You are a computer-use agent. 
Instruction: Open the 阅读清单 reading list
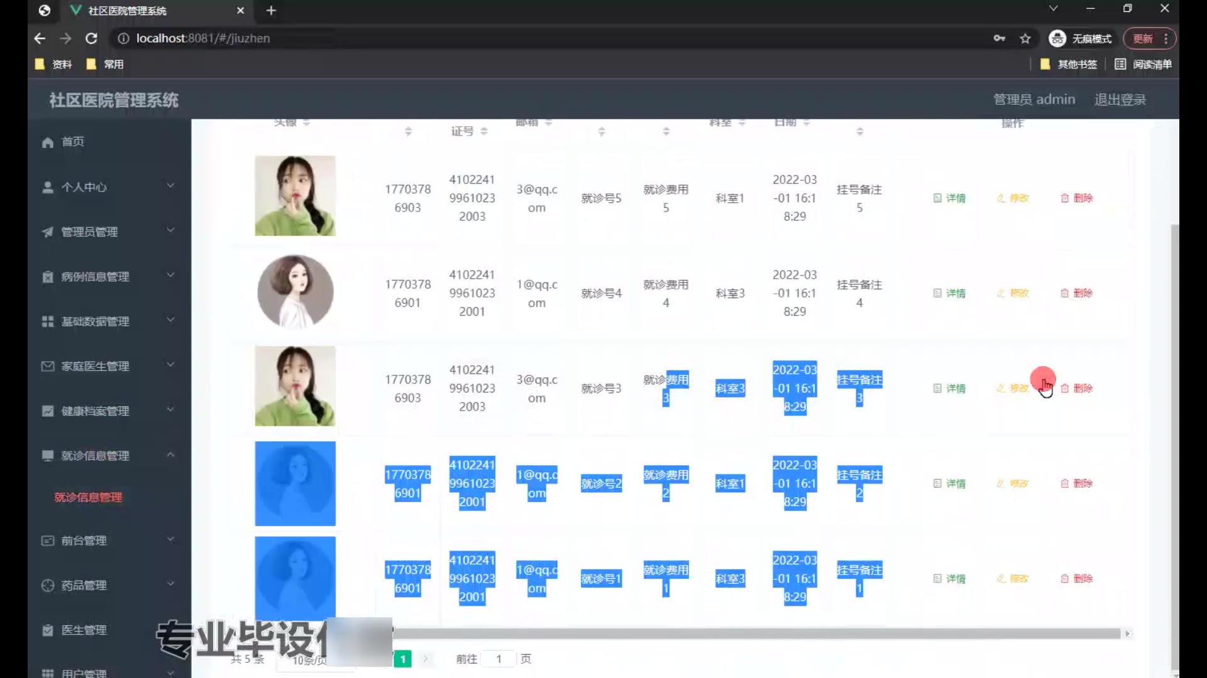point(1143,64)
